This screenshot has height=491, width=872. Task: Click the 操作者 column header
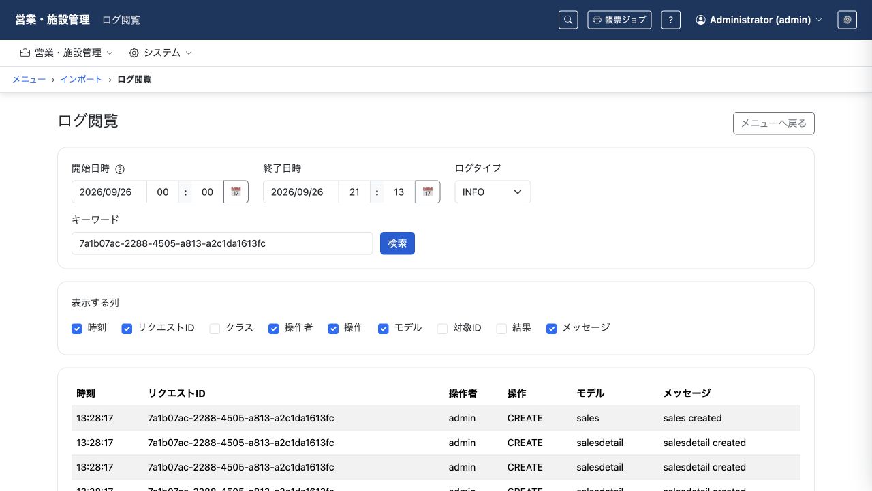[x=463, y=393]
